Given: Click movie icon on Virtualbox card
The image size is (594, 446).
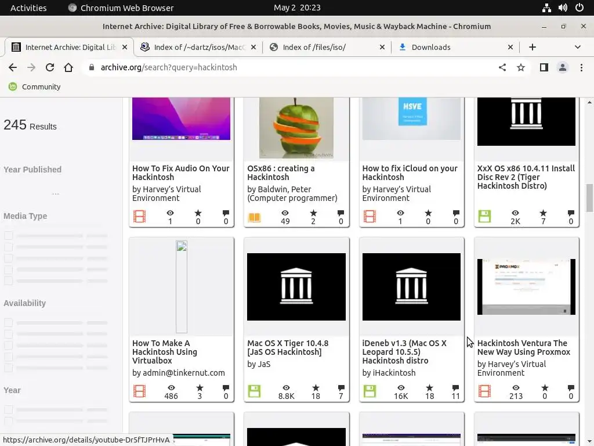Looking at the screenshot, I should (x=139, y=391).
